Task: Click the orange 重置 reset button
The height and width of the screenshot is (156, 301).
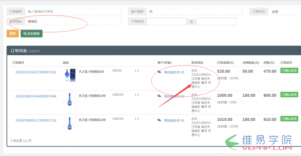Action: (13, 34)
